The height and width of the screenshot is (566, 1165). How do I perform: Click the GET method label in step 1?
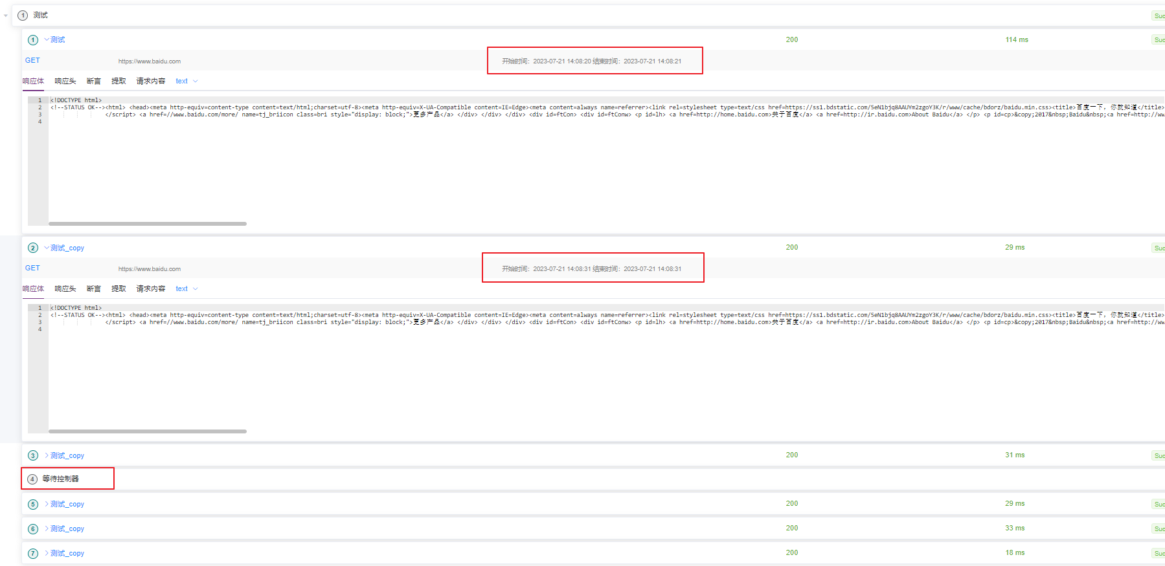point(32,60)
